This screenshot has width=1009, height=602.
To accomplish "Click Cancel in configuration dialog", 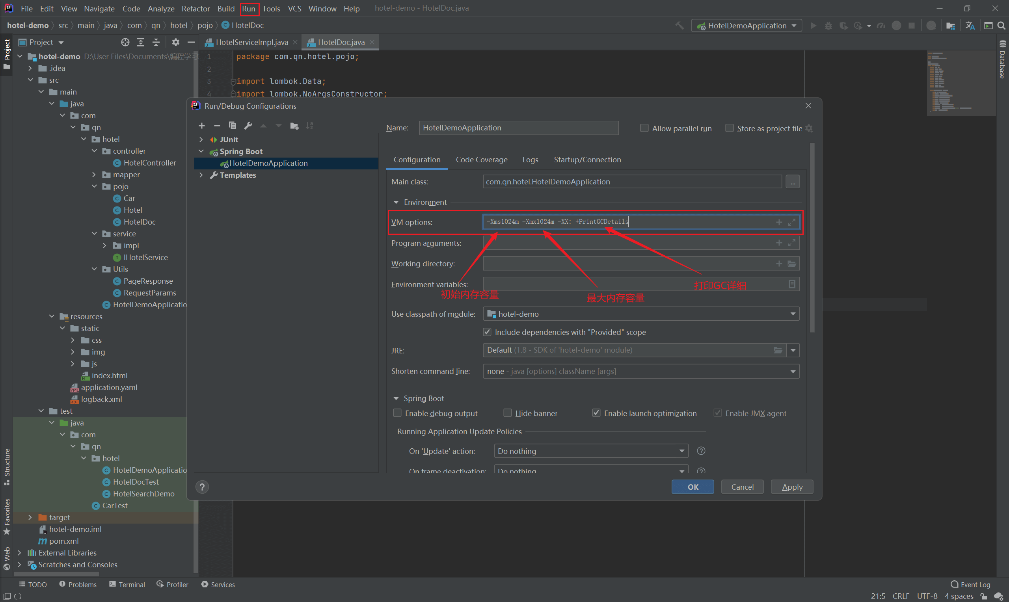I will pyautogui.click(x=742, y=487).
